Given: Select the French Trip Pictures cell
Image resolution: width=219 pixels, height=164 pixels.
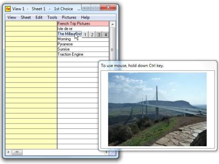Looking at the screenshot, I should pos(83,23).
